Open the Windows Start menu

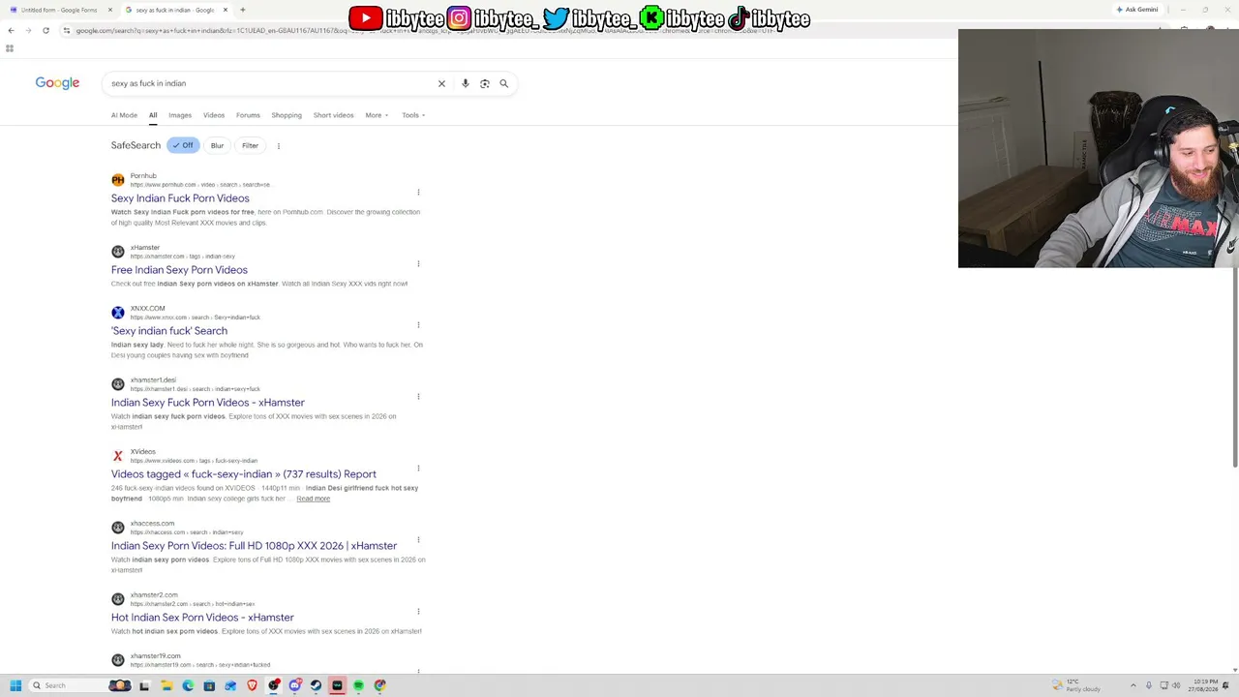click(x=15, y=685)
